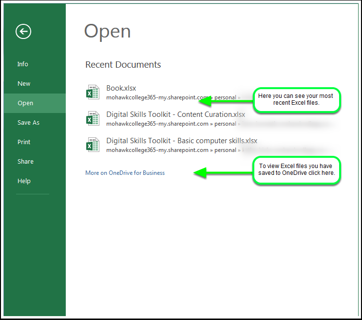Click the back arrow circle icon

[x=23, y=32]
